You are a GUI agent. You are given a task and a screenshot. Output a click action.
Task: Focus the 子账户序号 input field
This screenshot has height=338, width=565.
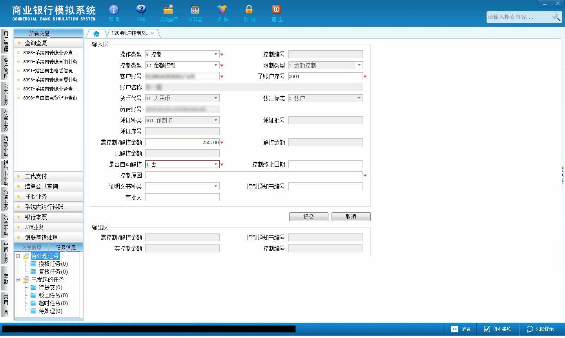point(326,76)
